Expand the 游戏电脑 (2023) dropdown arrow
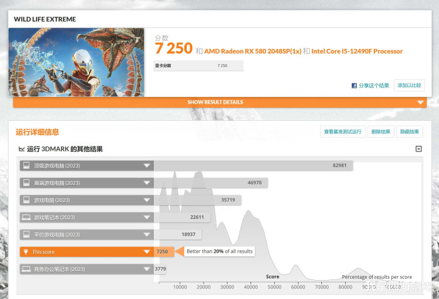The width and height of the screenshot is (439, 299). (x=147, y=200)
